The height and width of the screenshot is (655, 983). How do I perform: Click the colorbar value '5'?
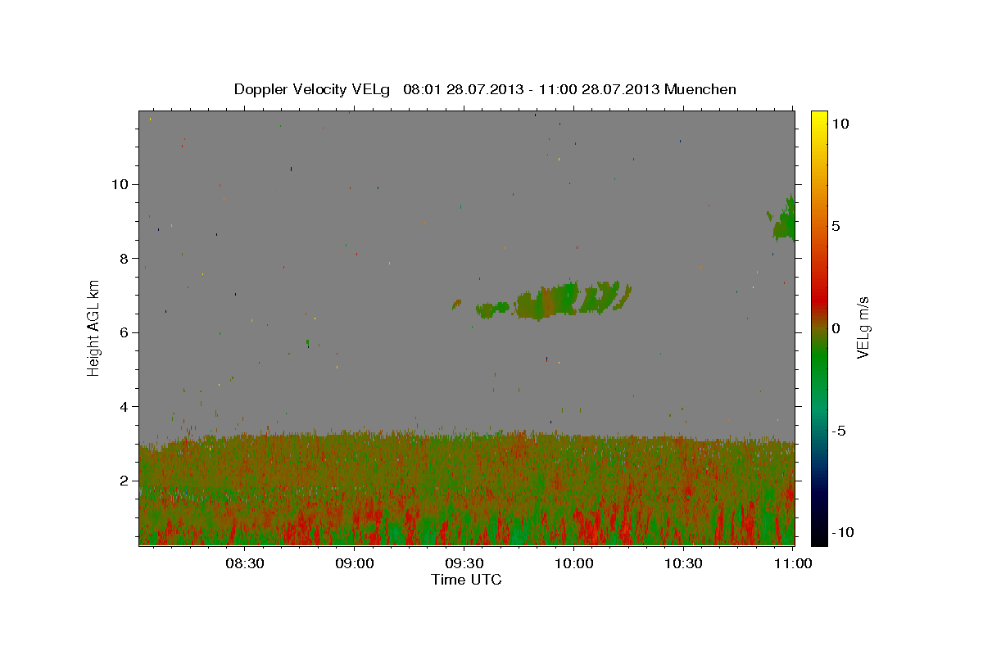click(836, 226)
